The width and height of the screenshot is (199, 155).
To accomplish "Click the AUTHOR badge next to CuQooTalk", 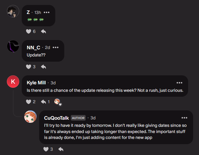I will pyautogui.click(x=78, y=118).
